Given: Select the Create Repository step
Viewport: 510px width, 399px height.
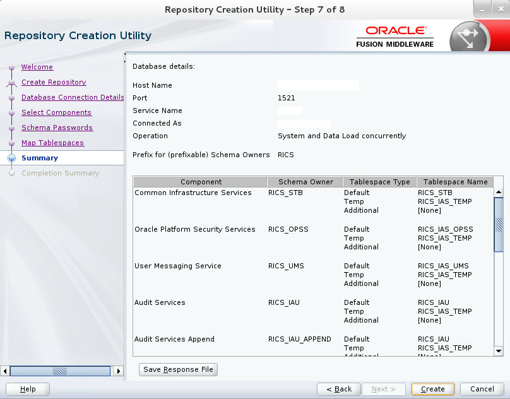Looking at the screenshot, I should click(54, 82).
